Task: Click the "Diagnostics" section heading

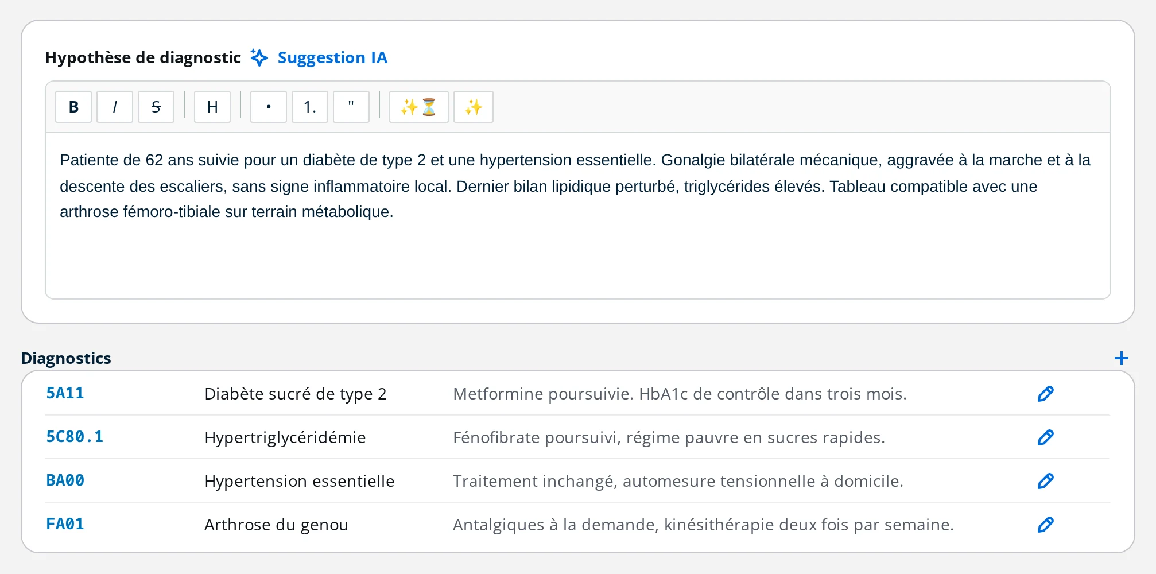Action: pos(66,358)
